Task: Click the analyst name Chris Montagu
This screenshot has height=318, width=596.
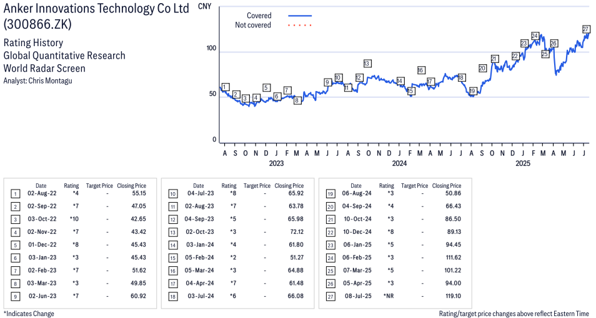Action: 50,81
